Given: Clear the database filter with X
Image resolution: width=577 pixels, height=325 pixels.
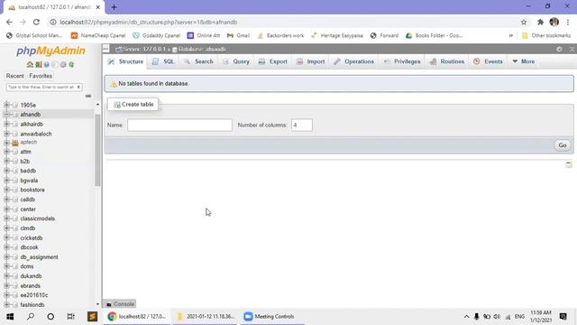Looking at the screenshot, I should pyautogui.click(x=78, y=87).
